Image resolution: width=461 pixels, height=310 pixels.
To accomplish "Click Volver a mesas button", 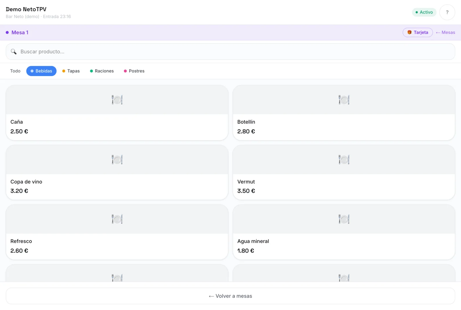I will (x=231, y=296).
